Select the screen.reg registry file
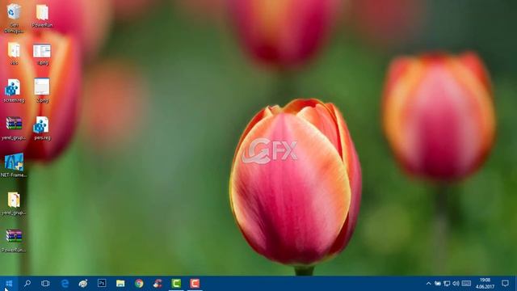This screenshot has width=517, height=291. [14, 91]
